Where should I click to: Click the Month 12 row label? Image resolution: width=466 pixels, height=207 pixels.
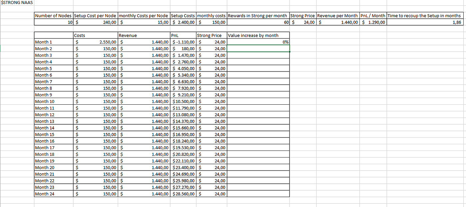point(54,115)
